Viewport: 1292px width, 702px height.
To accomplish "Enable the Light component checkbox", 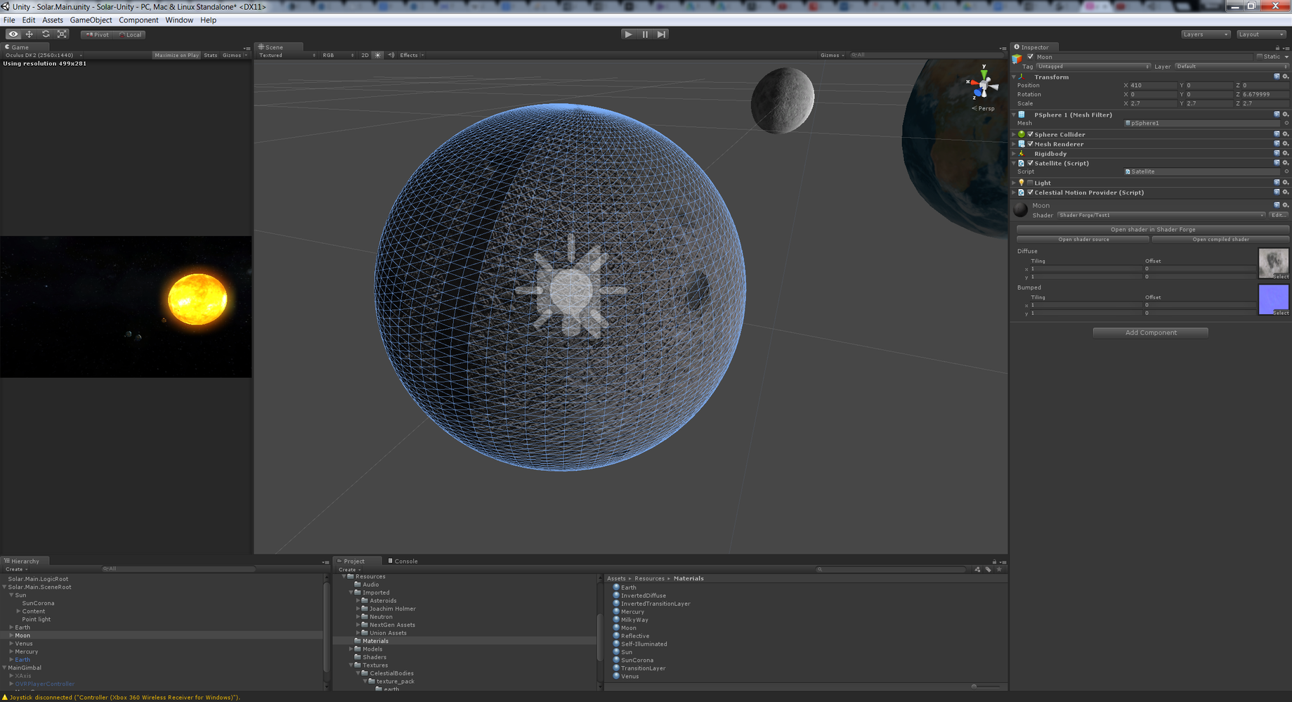I will pos(1030,183).
